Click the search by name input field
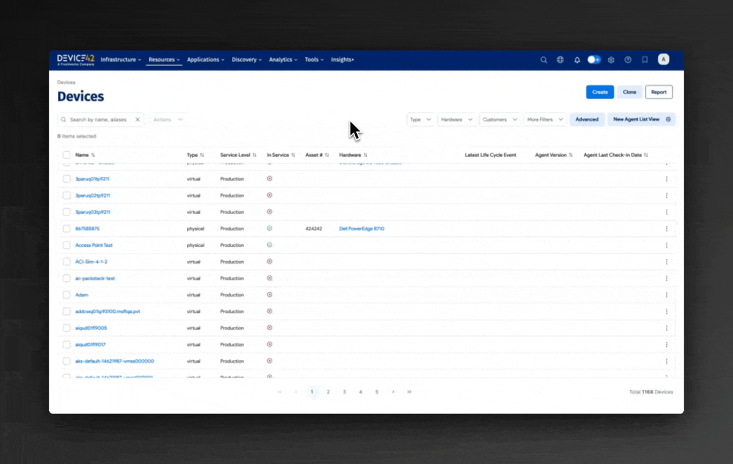The width and height of the screenshot is (733, 464). tap(100, 120)
